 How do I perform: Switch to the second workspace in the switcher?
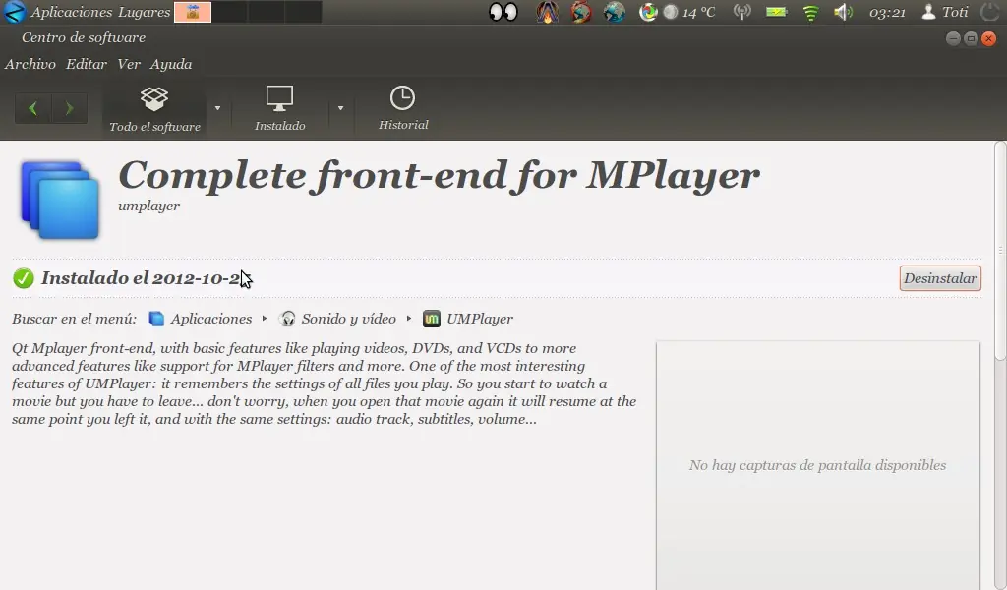[x=229, y=12]
